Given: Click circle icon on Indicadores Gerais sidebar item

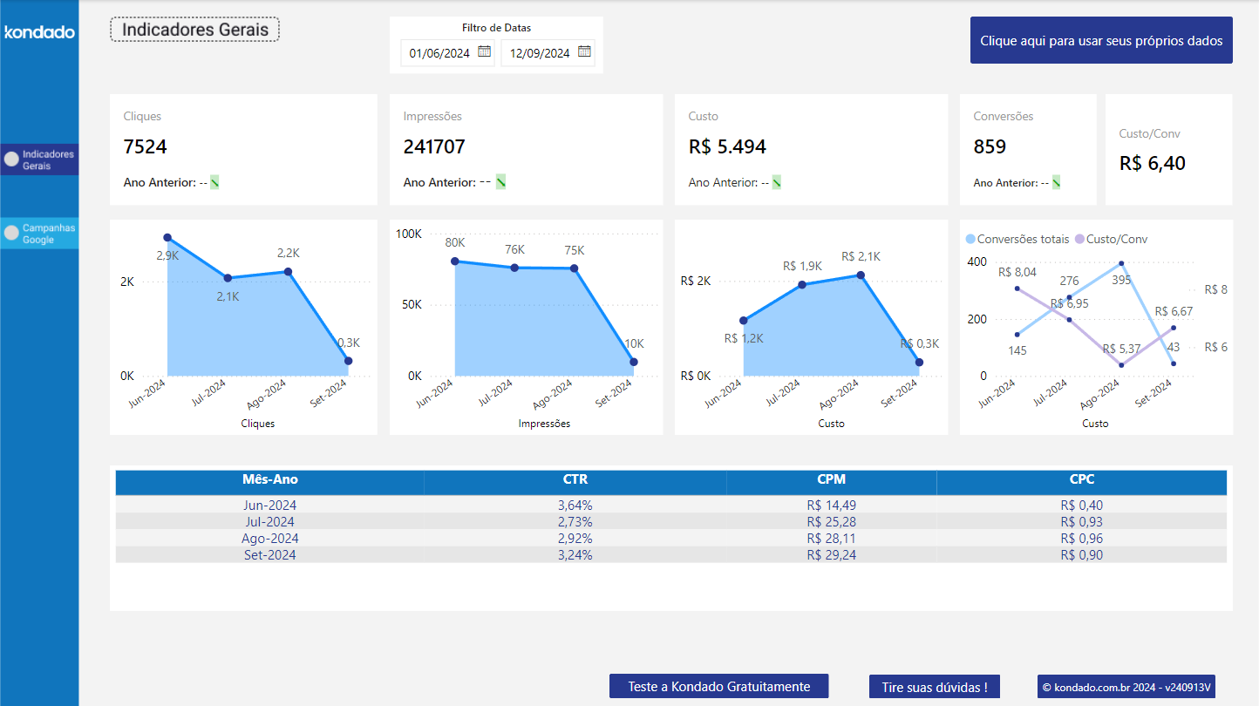Looking at the screenshot, I should click(9, 158).
